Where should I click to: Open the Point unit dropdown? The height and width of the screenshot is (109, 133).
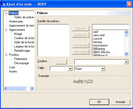(103, 69)
